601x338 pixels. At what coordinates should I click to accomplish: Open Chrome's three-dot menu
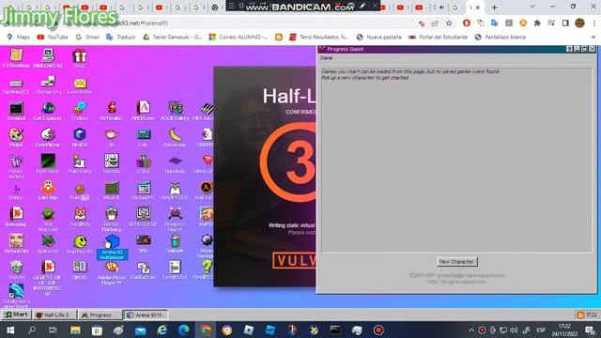[593, 23]
